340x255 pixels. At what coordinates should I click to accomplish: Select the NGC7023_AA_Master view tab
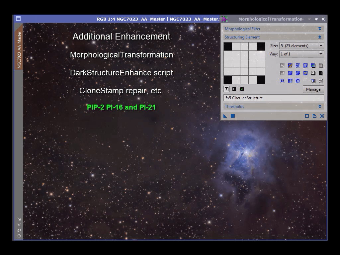pos(19,49)
